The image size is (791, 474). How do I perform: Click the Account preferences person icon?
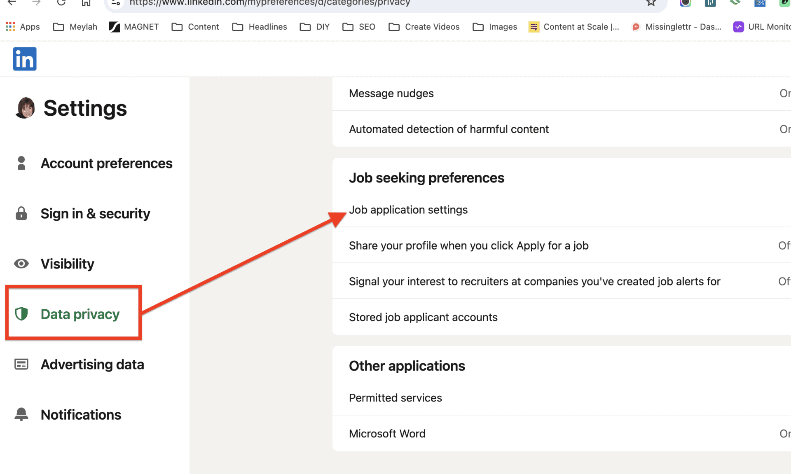[21, 163]
